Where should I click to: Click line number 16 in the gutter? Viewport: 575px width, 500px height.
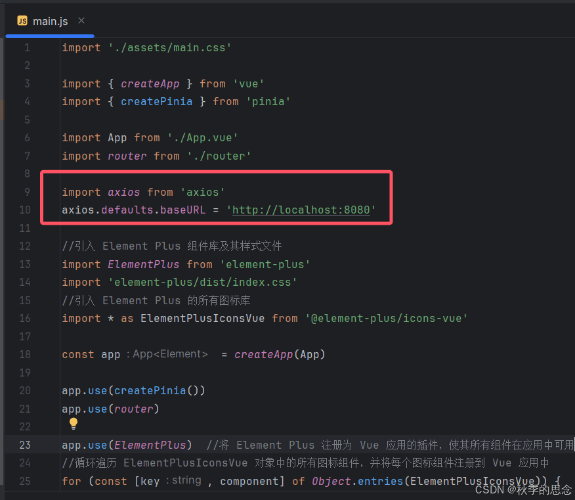click(25, 318)
